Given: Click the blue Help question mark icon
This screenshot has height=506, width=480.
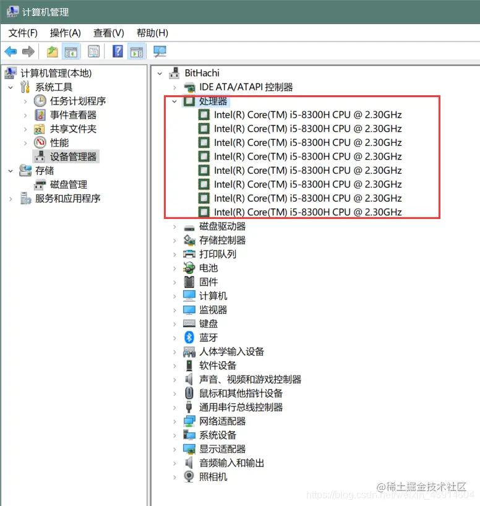Looking at the screenshot, I should tap(118, 51).
